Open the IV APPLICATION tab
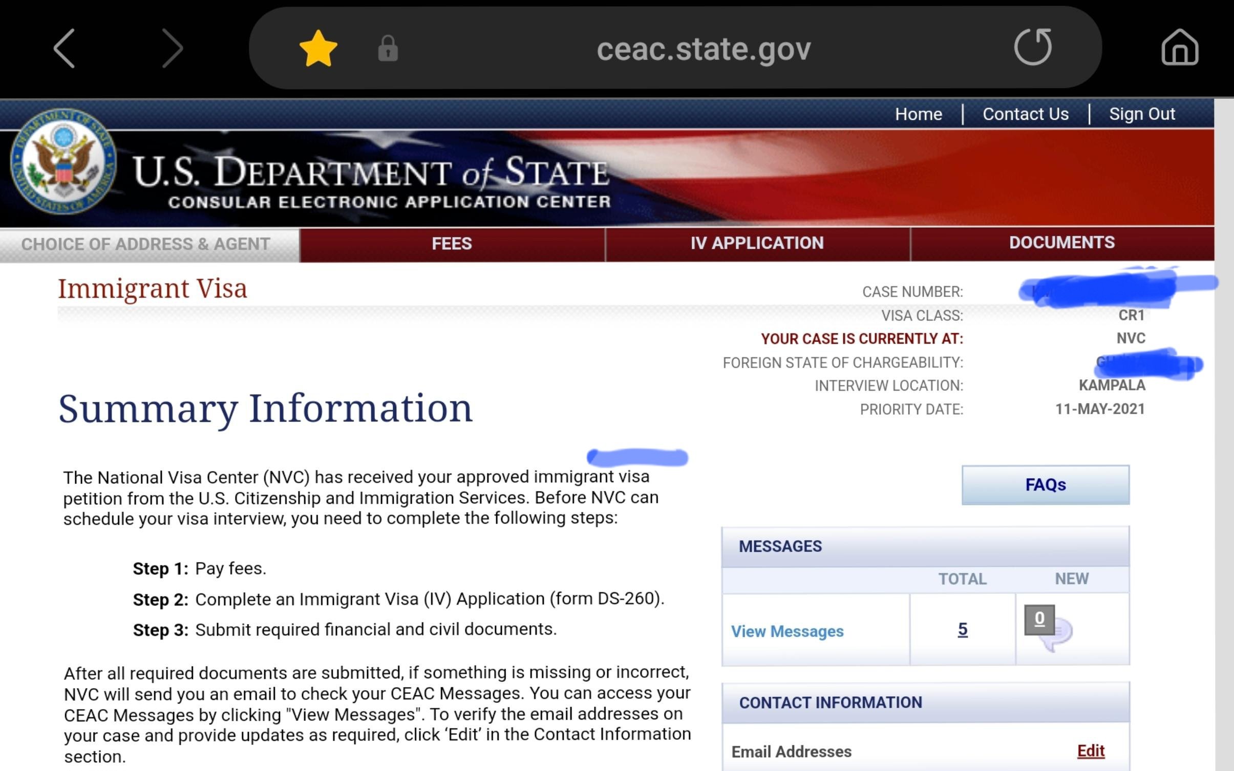The width and height of the screenshot is (1234, 771). point(757,244)
